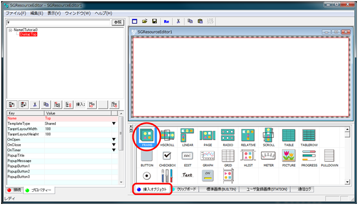Click the property list scrollbar down arrow
358x205 pixels.
click(121, 182)
